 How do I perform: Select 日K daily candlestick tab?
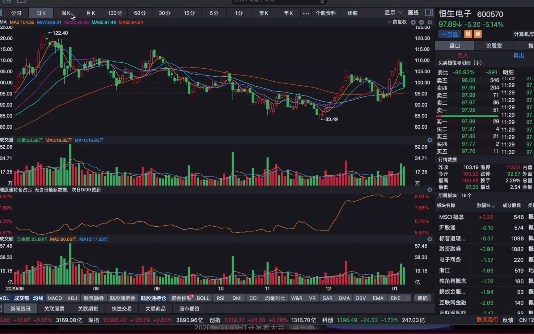tap(41, 13)
